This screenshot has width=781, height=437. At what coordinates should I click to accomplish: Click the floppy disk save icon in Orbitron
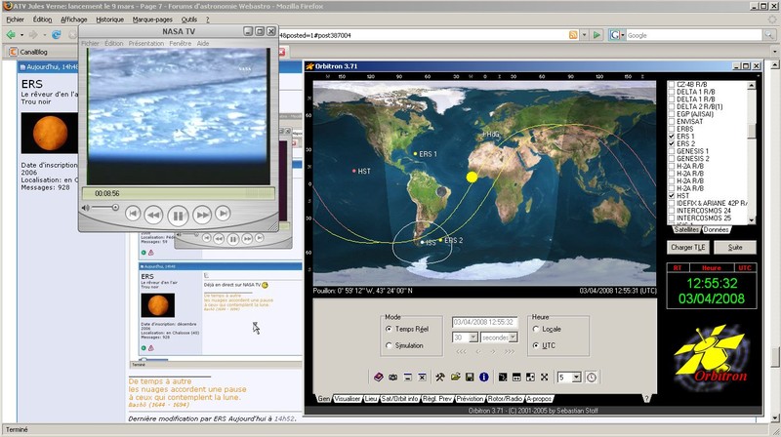tap(470, 377)
